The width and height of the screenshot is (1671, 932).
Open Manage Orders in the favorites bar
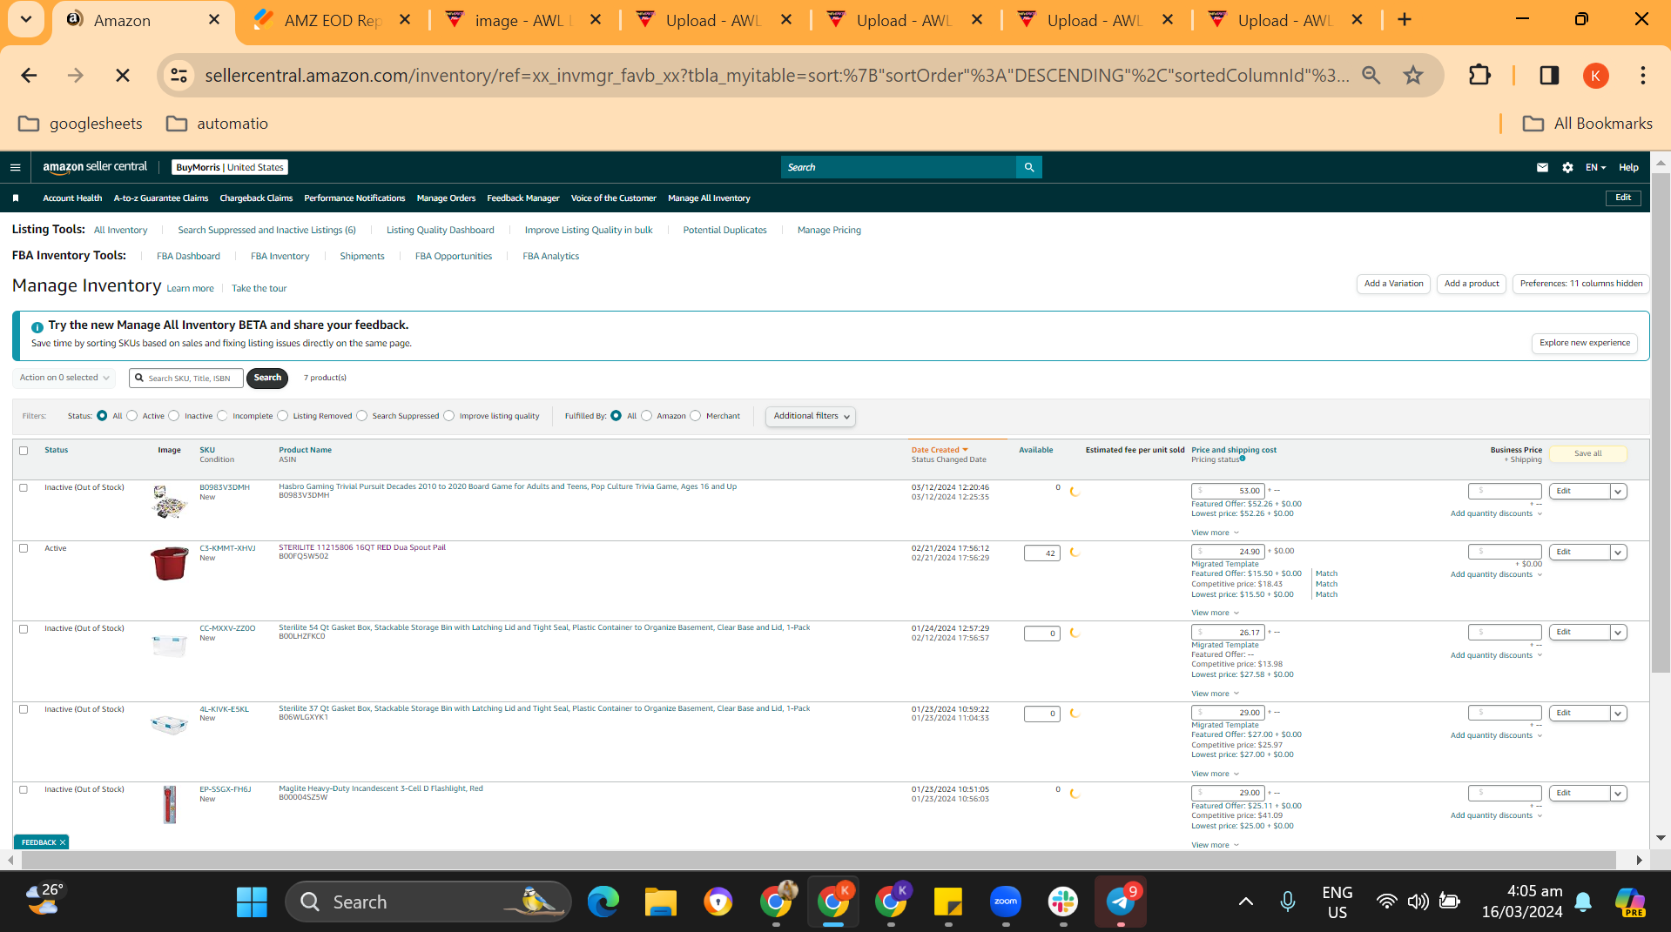[x=446, y=198]
